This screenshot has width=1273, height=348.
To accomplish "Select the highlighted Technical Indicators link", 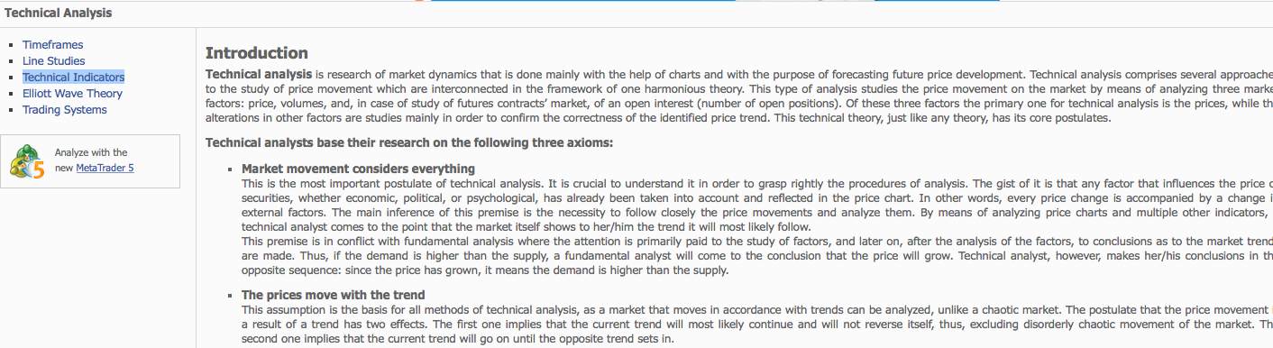I will 74,77.
